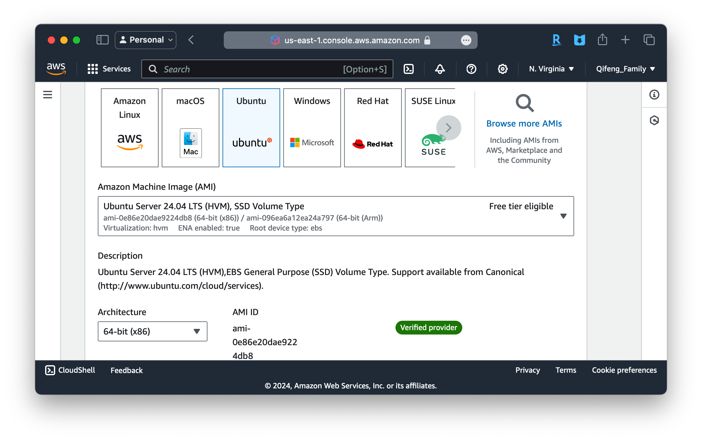Open the Safari share button
Image resolution: width=702 pixels, height=441 pixels.
[x=602, y=40]
